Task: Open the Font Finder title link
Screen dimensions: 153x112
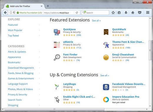Action: click(70, 55)
